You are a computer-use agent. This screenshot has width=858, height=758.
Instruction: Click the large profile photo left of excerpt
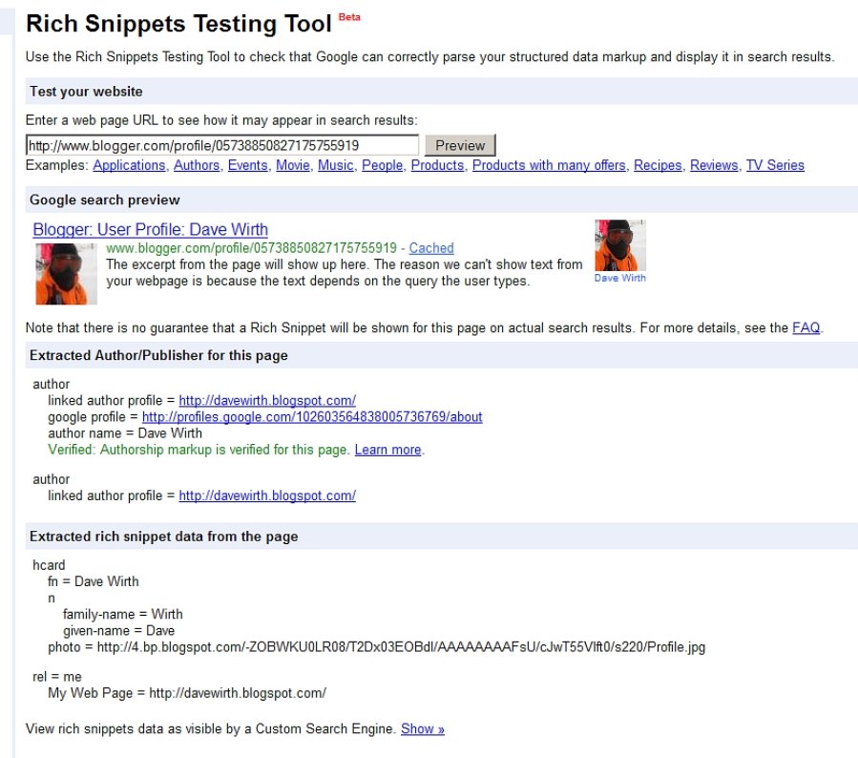click(x=66, y=274)
